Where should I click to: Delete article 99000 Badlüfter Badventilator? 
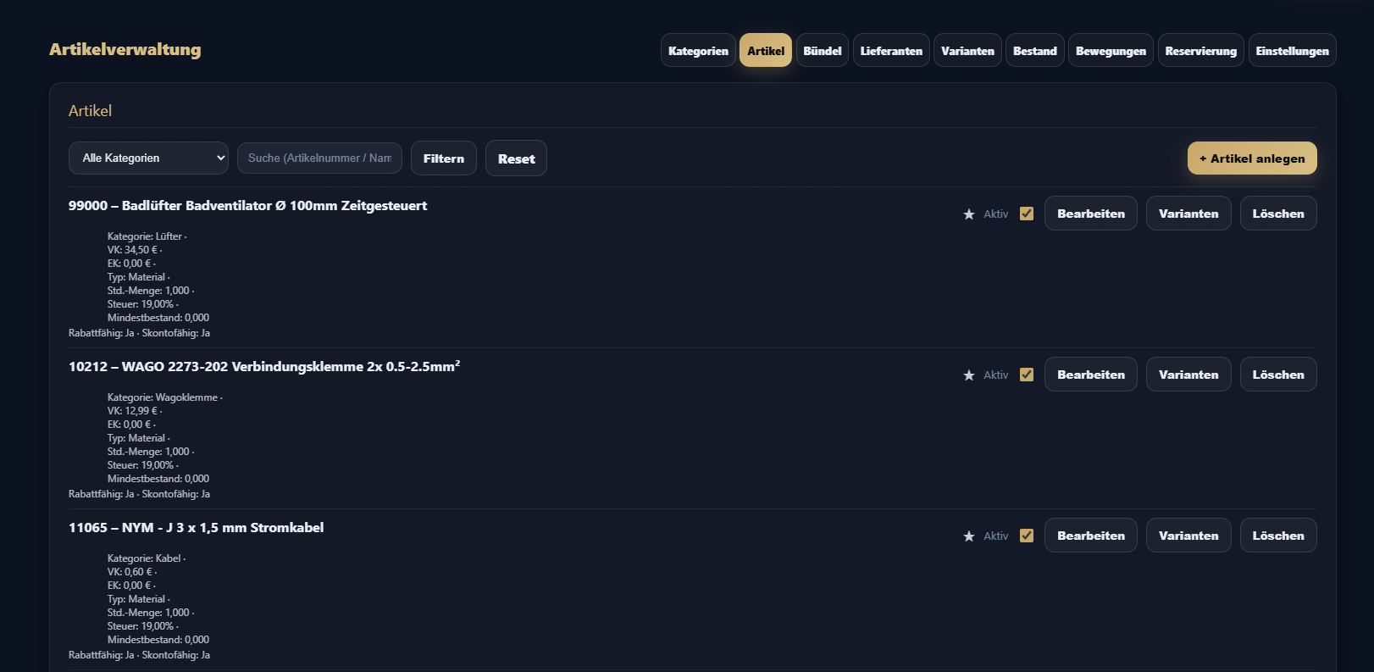coord(1278,214)
